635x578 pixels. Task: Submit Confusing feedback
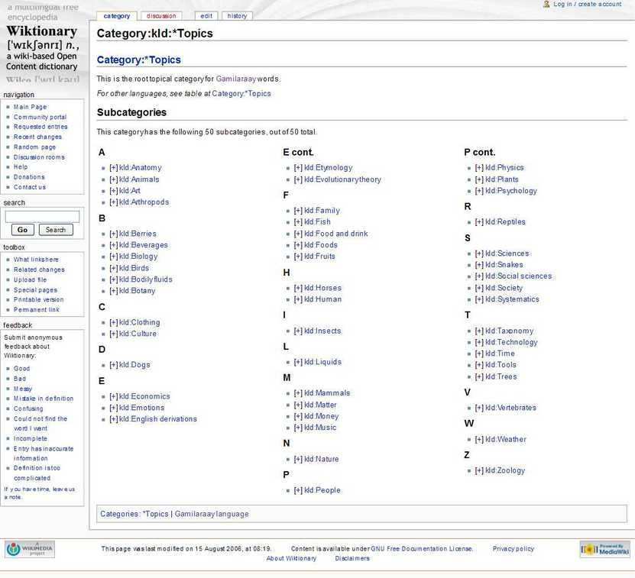click(28, 408)
